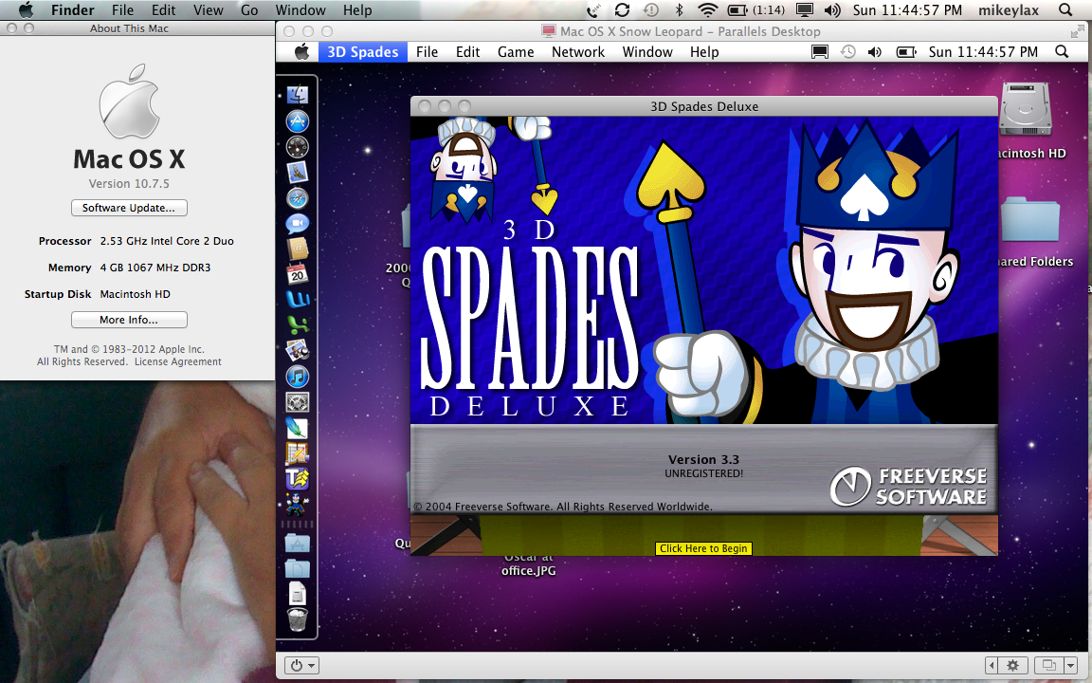Click Freeverse Software logo on splash

(908, 486)
